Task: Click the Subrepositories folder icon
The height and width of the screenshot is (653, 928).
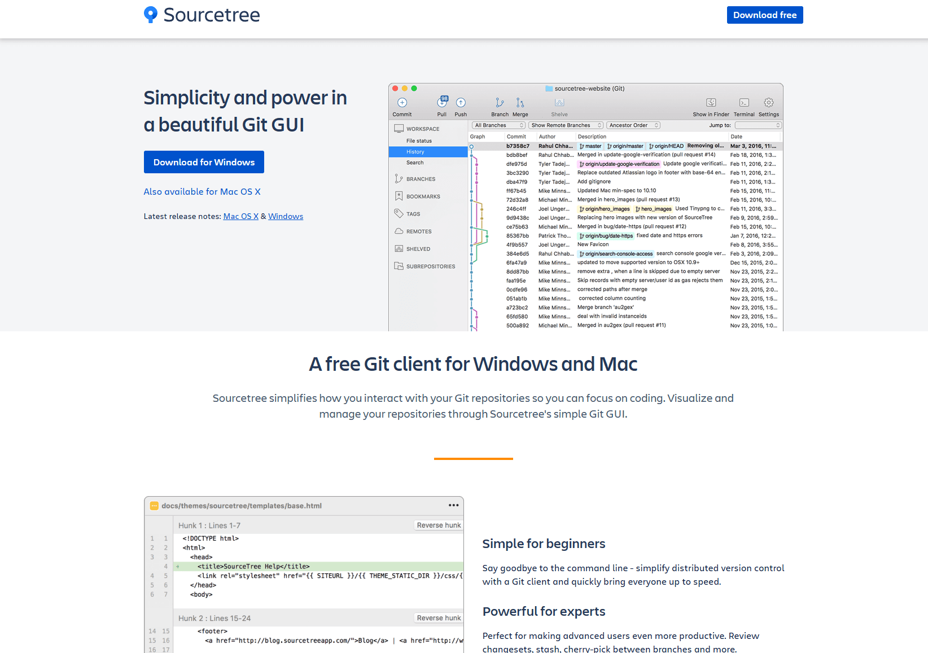Action: (x=399, y=266)
